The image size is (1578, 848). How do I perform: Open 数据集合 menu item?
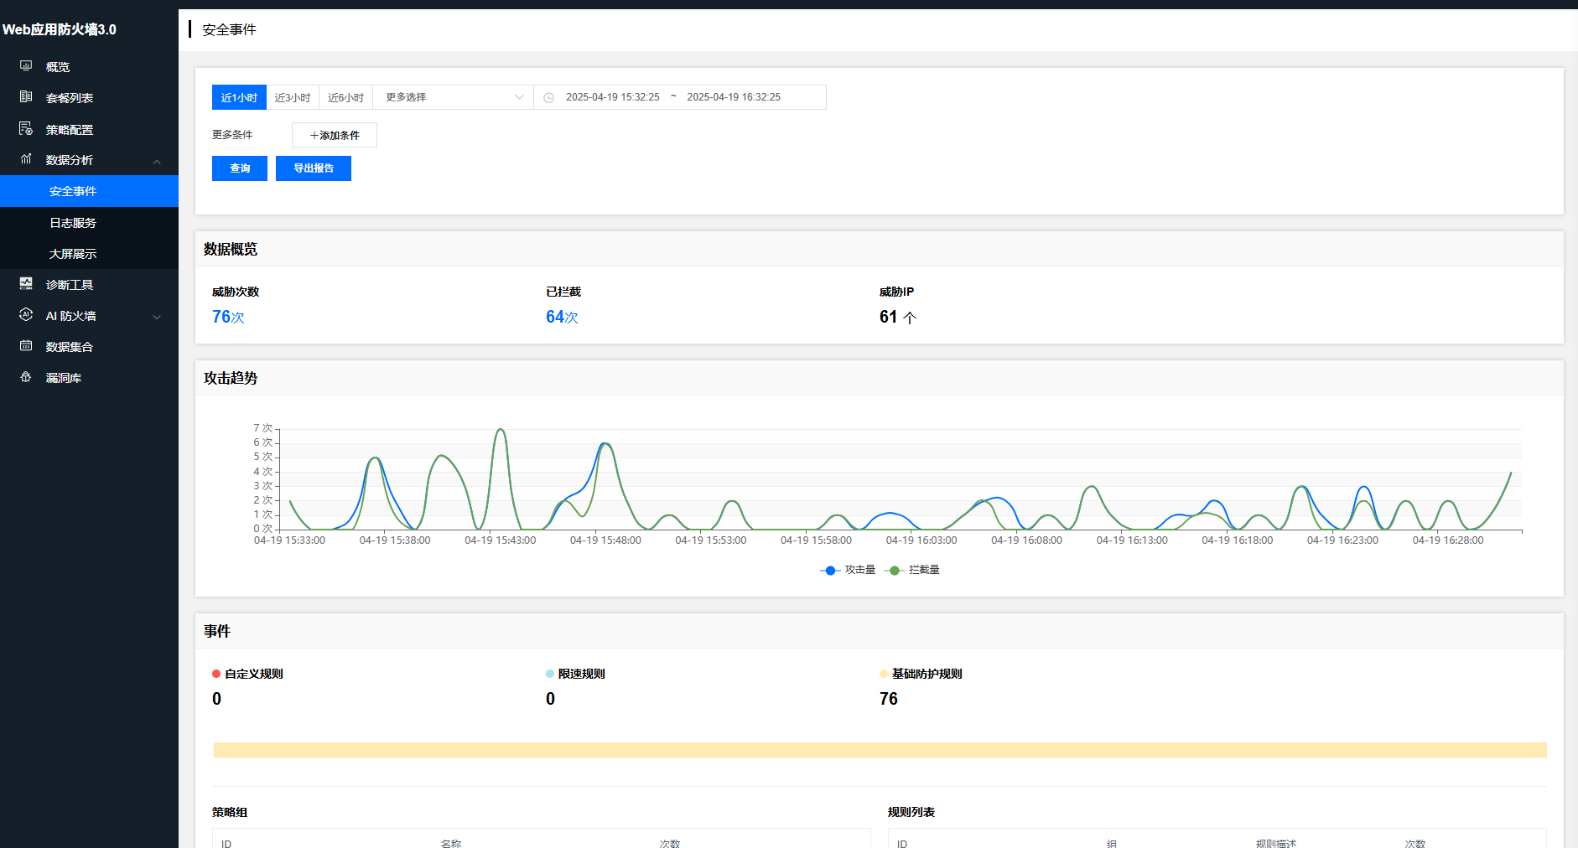(70, 347)
